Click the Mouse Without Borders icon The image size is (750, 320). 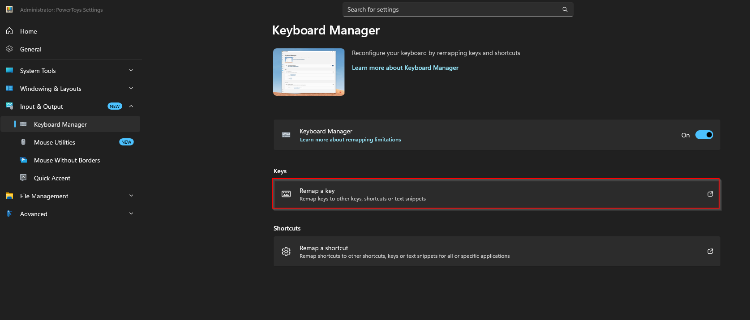(23, 160)
